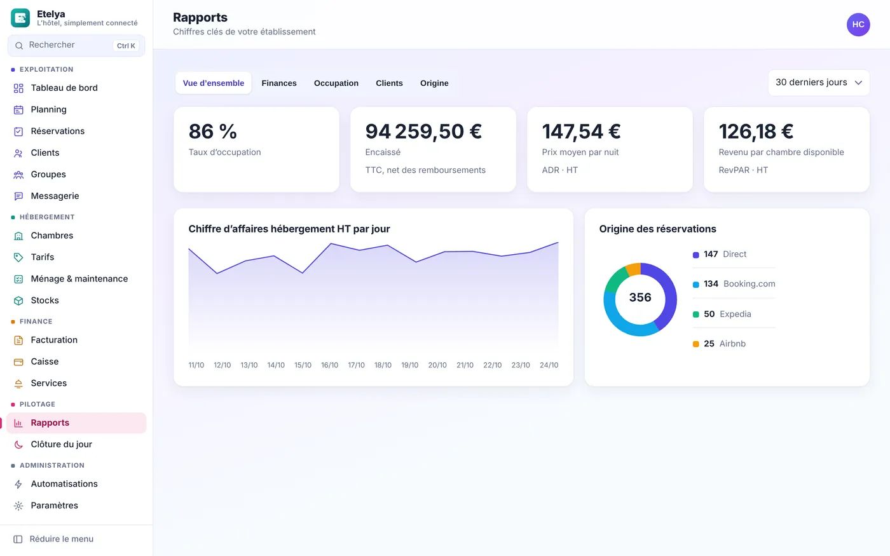The height and width of the screenshot is (556, 890).
Task: Open the 30 derniers jours period dropdown
Action: tap(819, 83)
